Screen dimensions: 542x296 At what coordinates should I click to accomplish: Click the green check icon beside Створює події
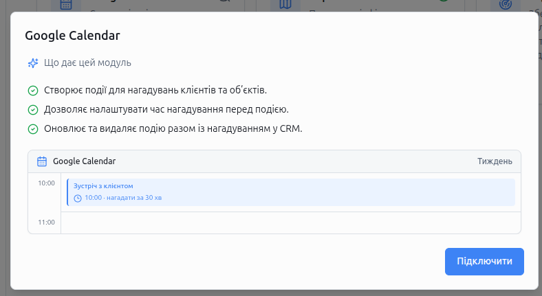point(33,91)
